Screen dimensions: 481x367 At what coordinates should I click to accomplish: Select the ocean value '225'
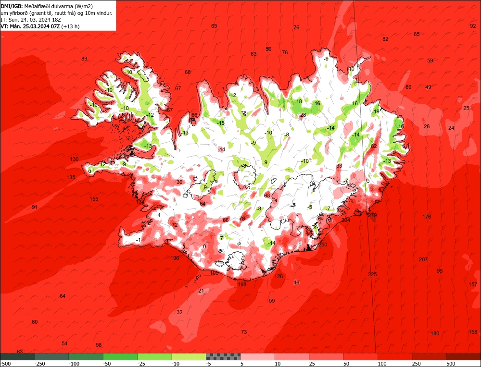[372, 274]
